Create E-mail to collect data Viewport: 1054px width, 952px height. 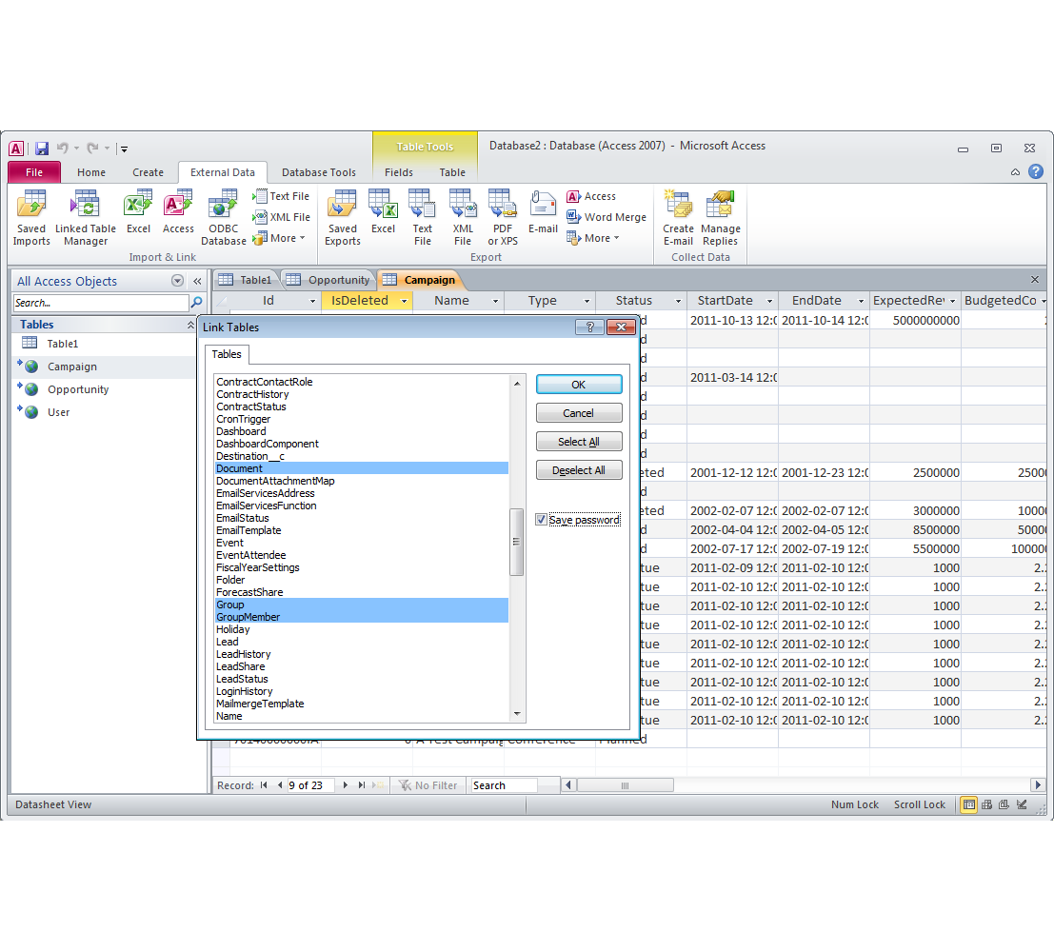pos(678,218)
